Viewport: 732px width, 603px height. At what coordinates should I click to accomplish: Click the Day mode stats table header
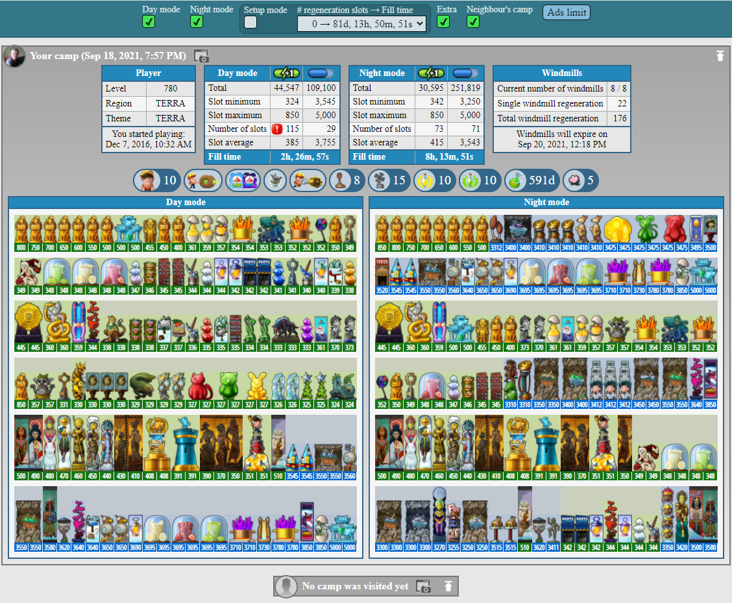point(237,73)
